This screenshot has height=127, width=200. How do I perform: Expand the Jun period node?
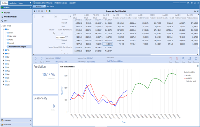pos(4,64)
